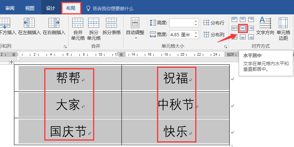Click 水平居中 center alignment icon
This screenshot has width=294, height=147.
click(x=243, y=28)
